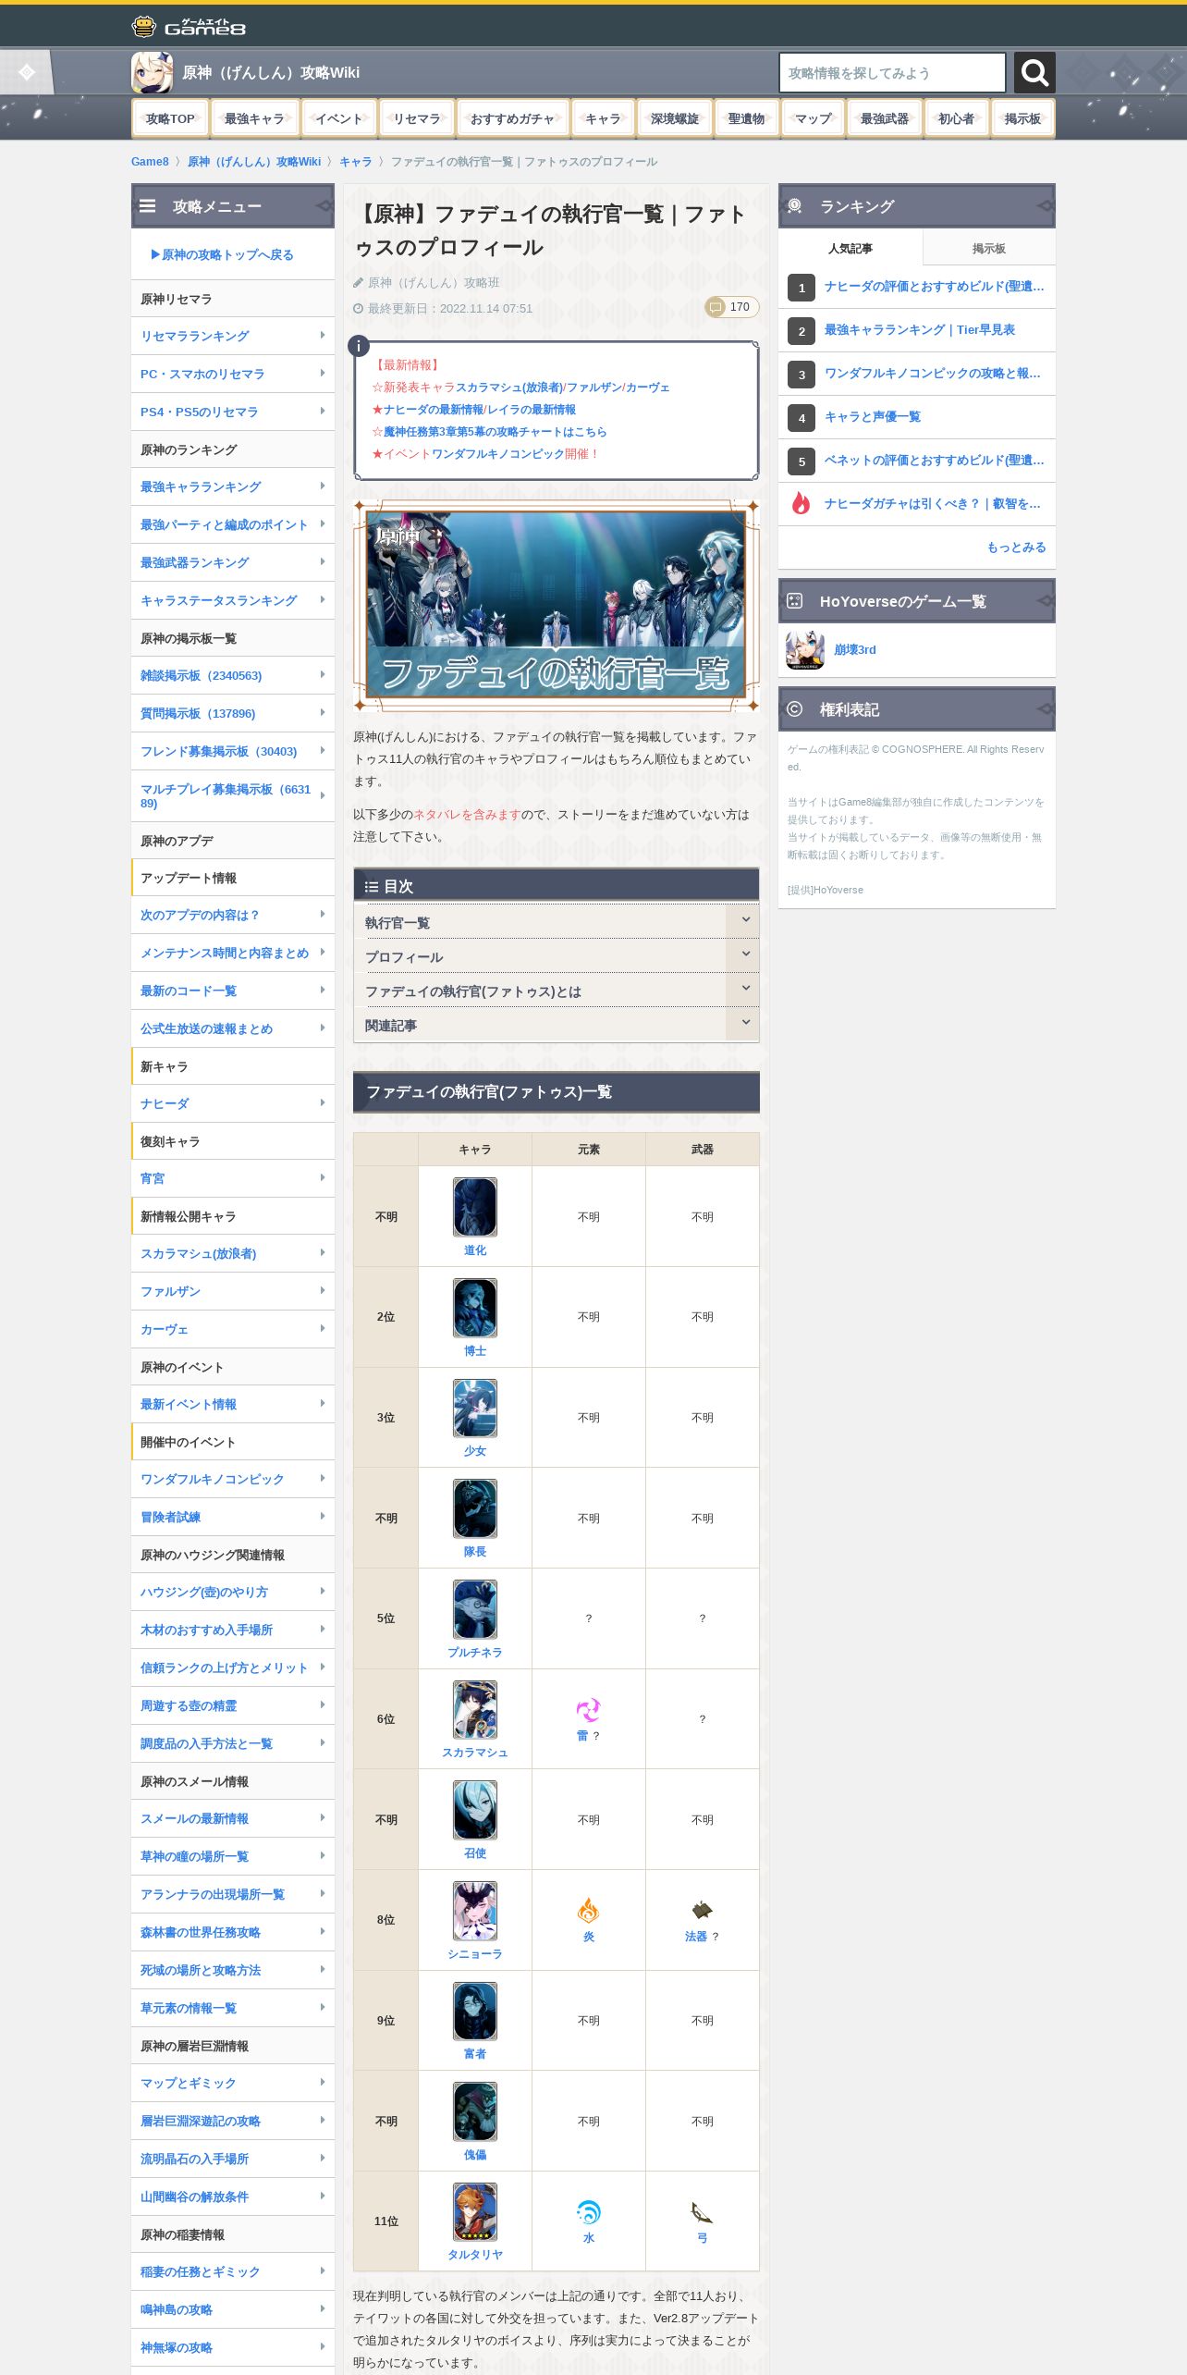Open ワンダフルキノコンピック event announcement link

point(497,454)
